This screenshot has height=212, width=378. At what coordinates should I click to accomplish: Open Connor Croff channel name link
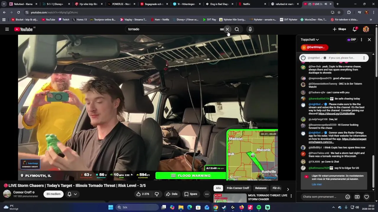[22, 192]
